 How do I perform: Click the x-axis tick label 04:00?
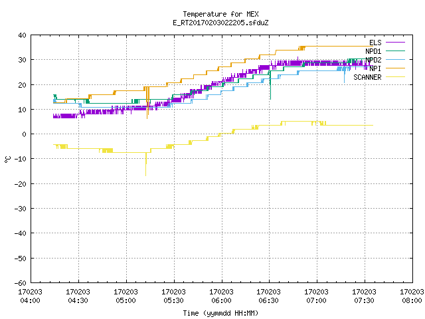point(30,301)
